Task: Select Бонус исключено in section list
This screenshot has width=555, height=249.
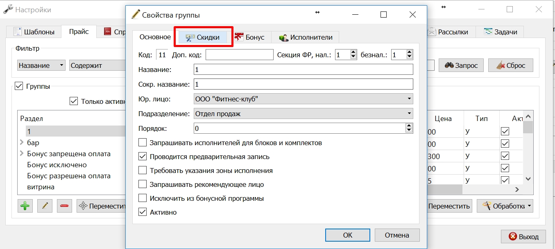Action: click(x=57, y=165)
